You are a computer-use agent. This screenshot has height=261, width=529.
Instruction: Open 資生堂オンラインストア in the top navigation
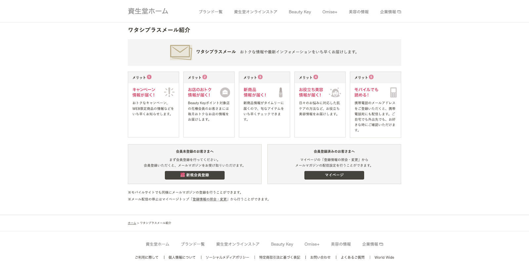point(256,12)
